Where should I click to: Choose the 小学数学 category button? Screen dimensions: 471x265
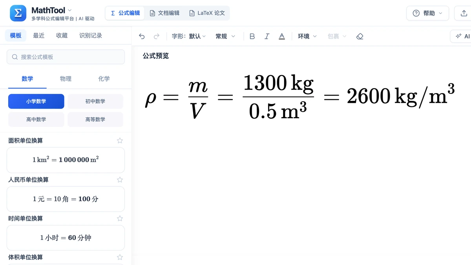point(36,101)
